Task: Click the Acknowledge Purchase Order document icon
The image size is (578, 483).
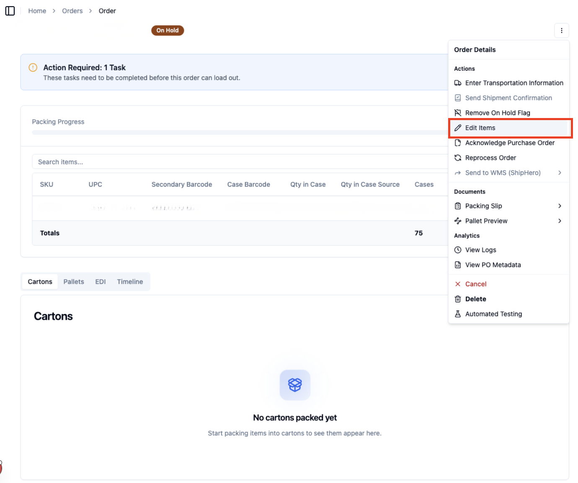Action: pos(458,143)
